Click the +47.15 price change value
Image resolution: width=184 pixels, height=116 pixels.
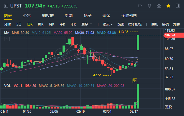click(53, 6)
